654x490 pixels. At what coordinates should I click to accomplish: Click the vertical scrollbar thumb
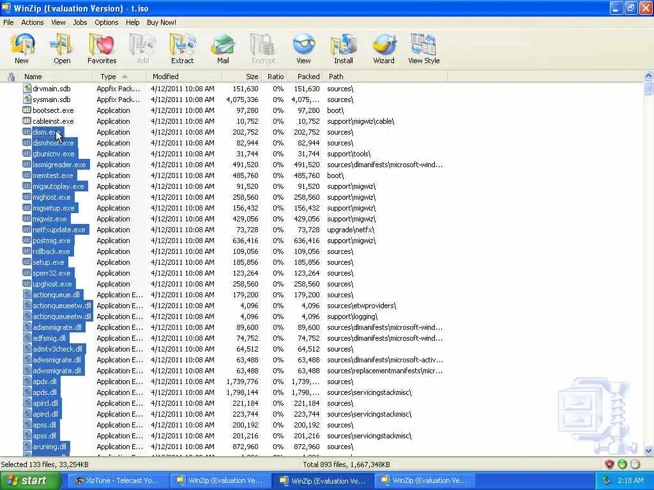click(x=648, y=88)
